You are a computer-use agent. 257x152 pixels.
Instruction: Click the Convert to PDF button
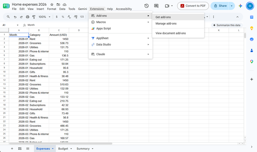[x=193, y=6]
